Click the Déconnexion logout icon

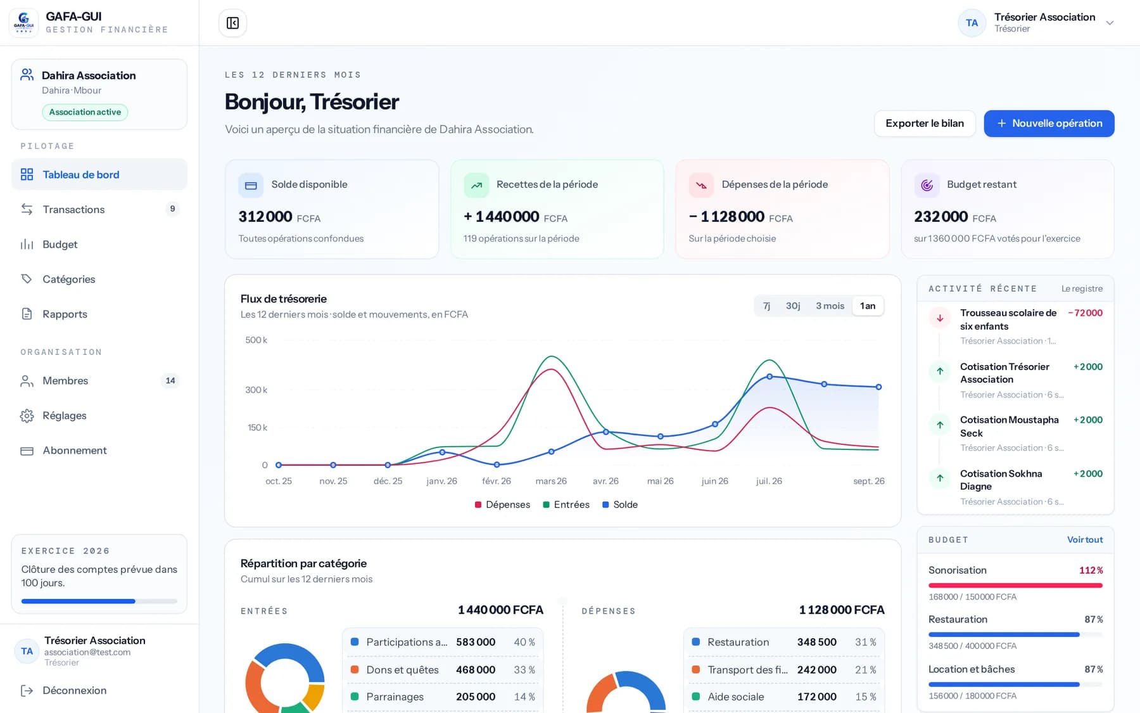[x=27, y=690]
